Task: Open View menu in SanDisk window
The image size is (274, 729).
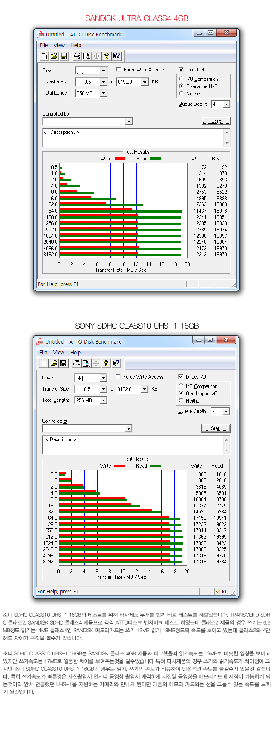Action: (59, 45)
